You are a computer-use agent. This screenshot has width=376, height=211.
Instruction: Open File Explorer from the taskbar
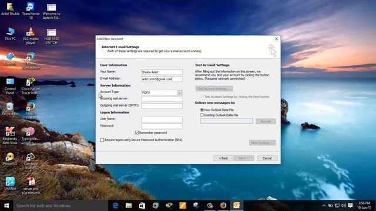129,206
